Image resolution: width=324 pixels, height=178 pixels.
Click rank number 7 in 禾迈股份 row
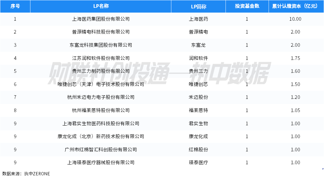15,97
